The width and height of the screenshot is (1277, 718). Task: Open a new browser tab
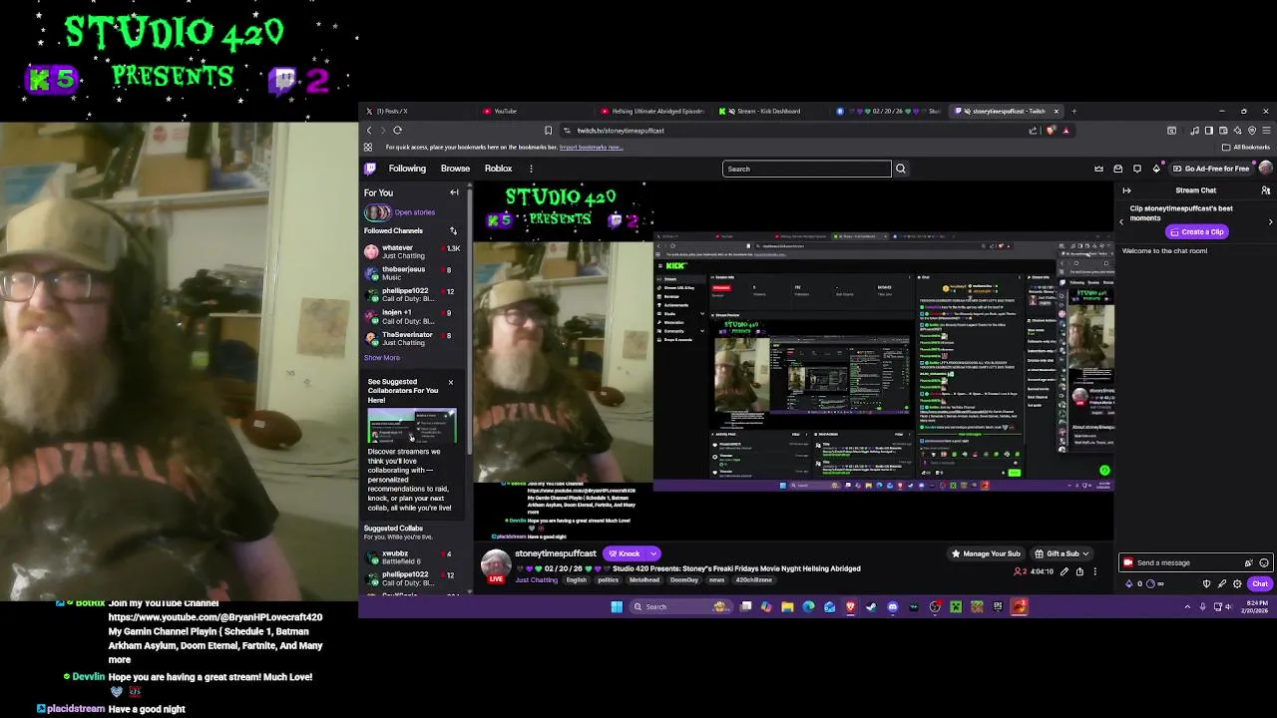pos(1073,111)
